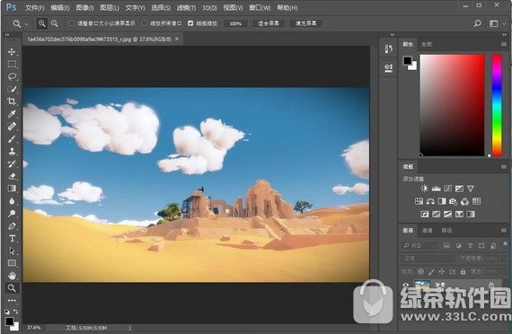Close the open jpg document tab
Viewport: 512px width, 334px height.
point(177,39)
